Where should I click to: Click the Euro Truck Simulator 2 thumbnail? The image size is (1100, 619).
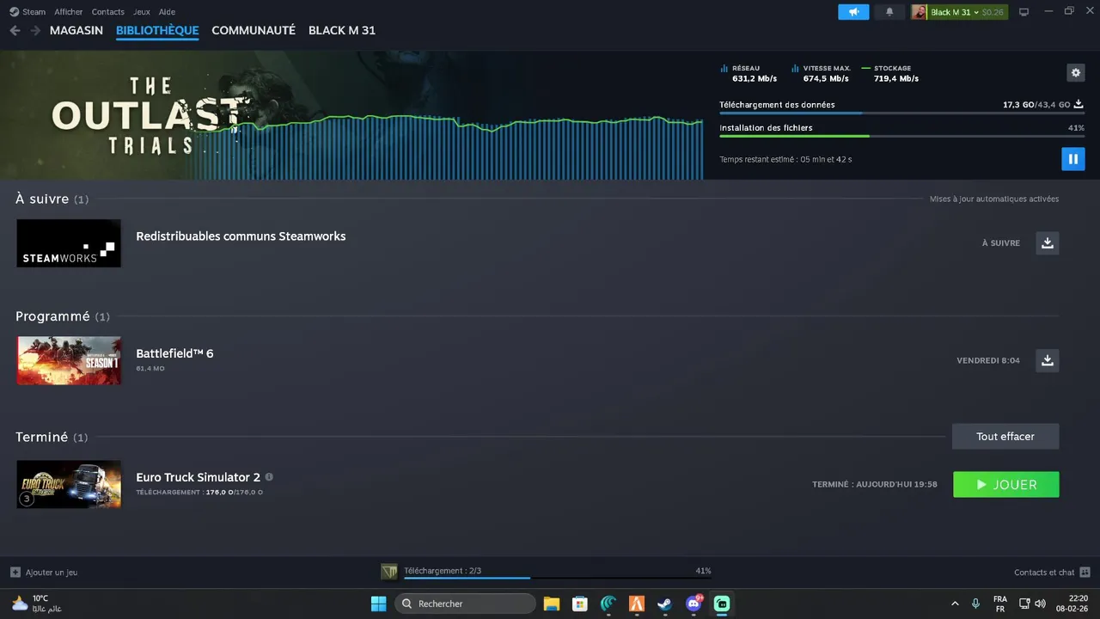click(69, 484)
